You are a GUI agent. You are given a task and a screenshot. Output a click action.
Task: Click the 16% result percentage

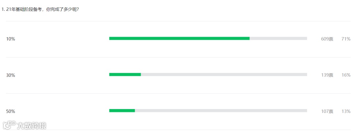tap(346, 75)
